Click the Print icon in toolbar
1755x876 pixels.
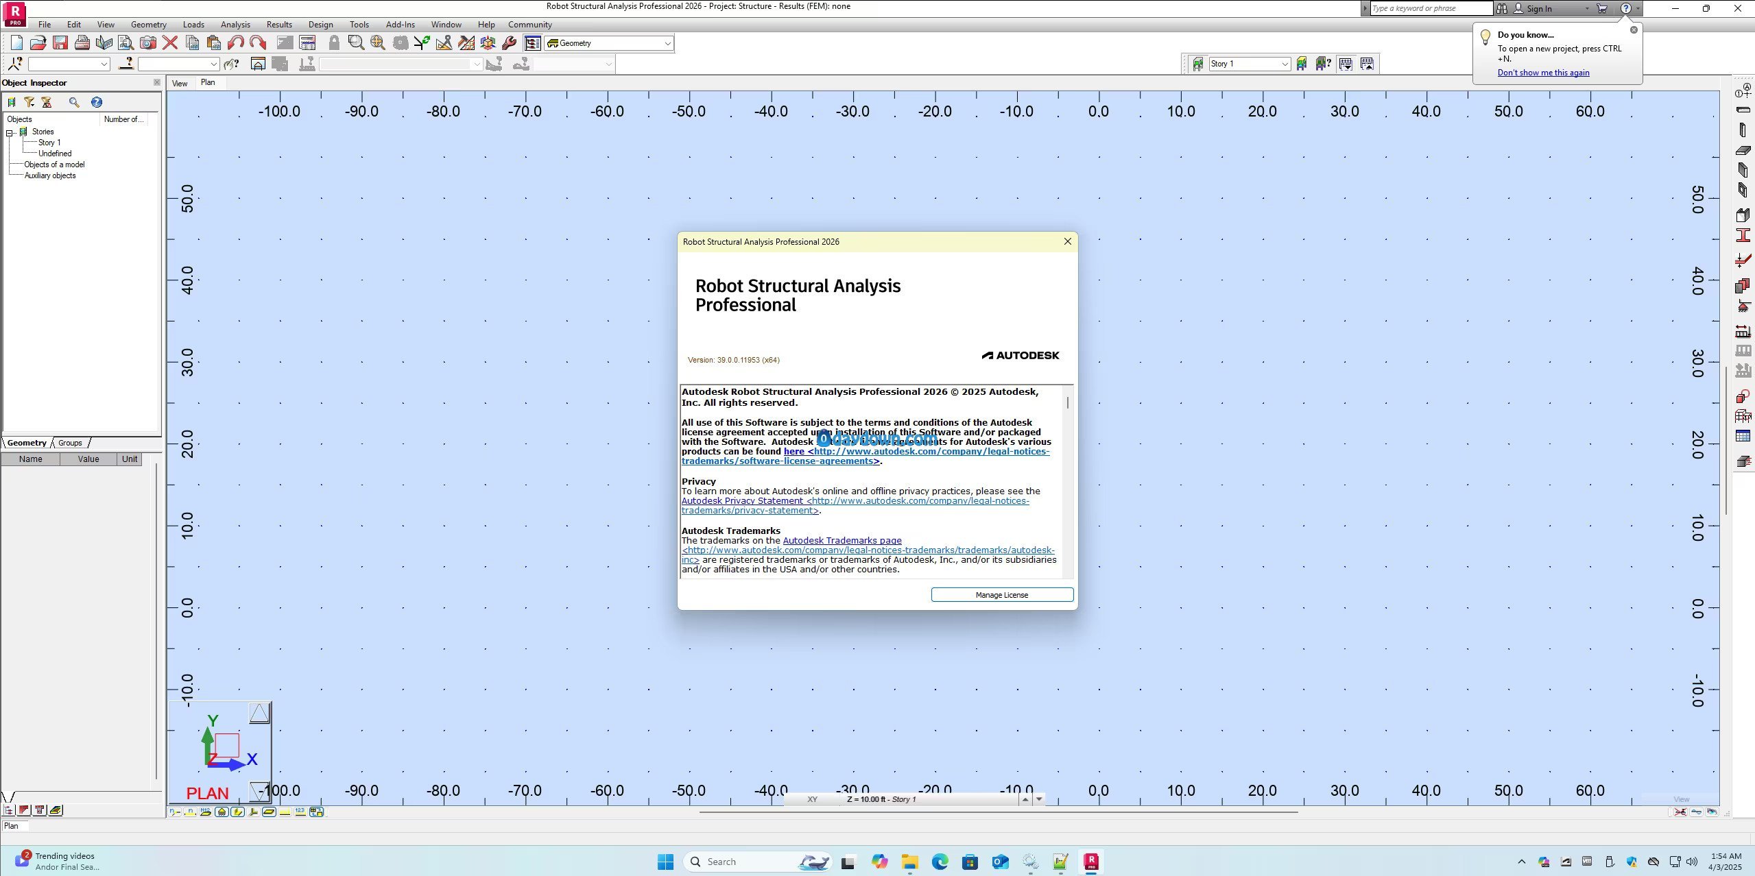point(82,43)
